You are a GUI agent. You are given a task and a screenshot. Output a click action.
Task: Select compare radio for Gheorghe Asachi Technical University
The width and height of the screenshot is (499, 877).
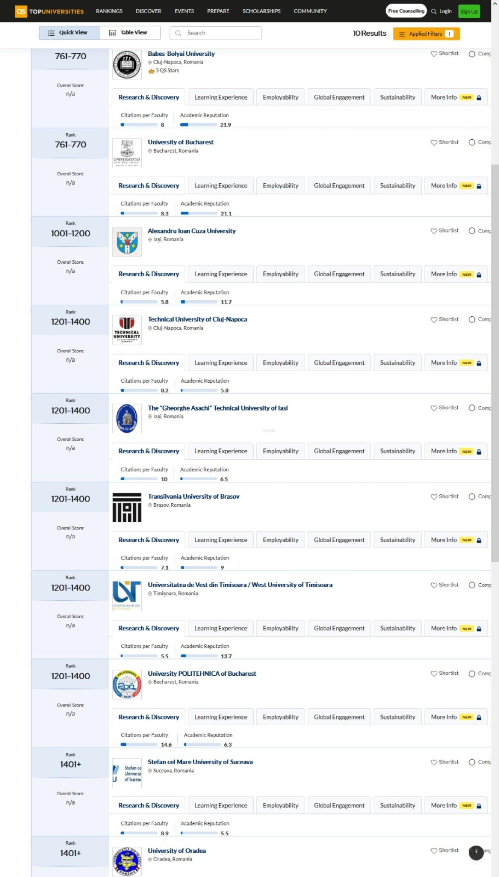[472, 408]
